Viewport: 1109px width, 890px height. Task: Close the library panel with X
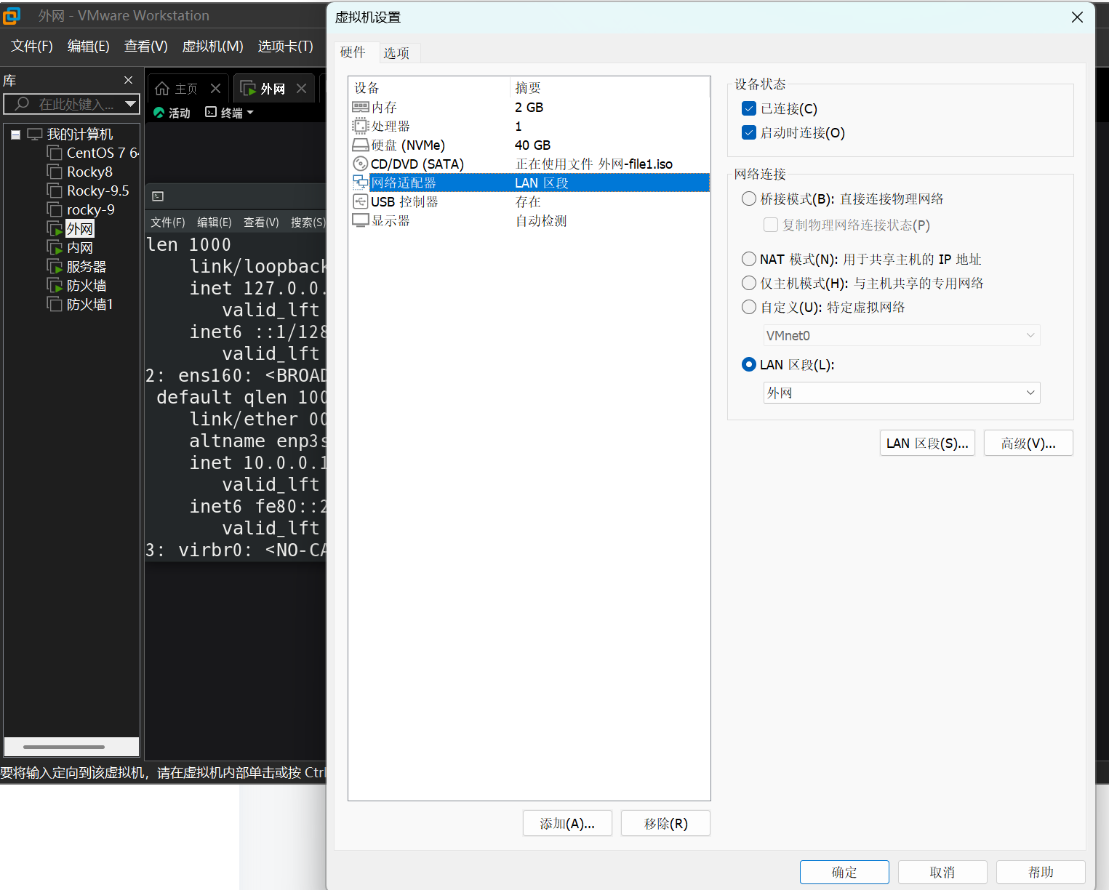coord(129,80)
